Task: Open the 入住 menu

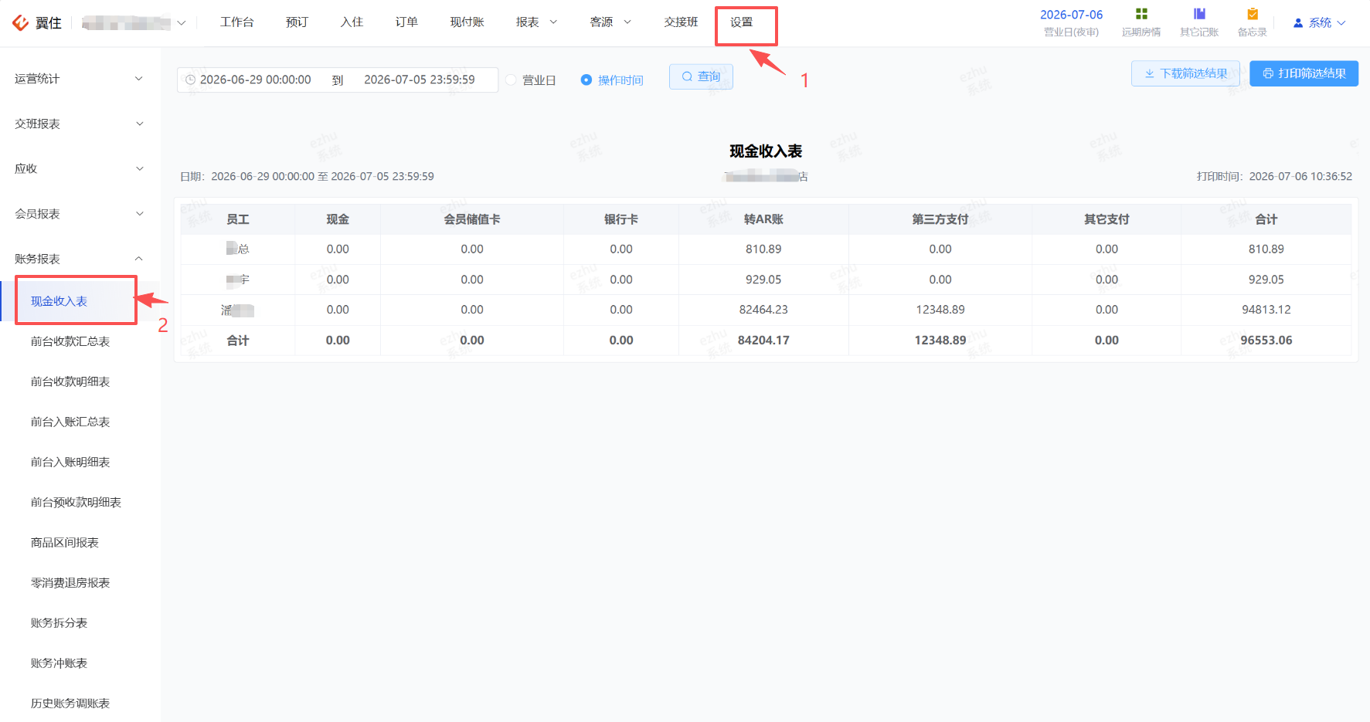Action: [352, 22]
